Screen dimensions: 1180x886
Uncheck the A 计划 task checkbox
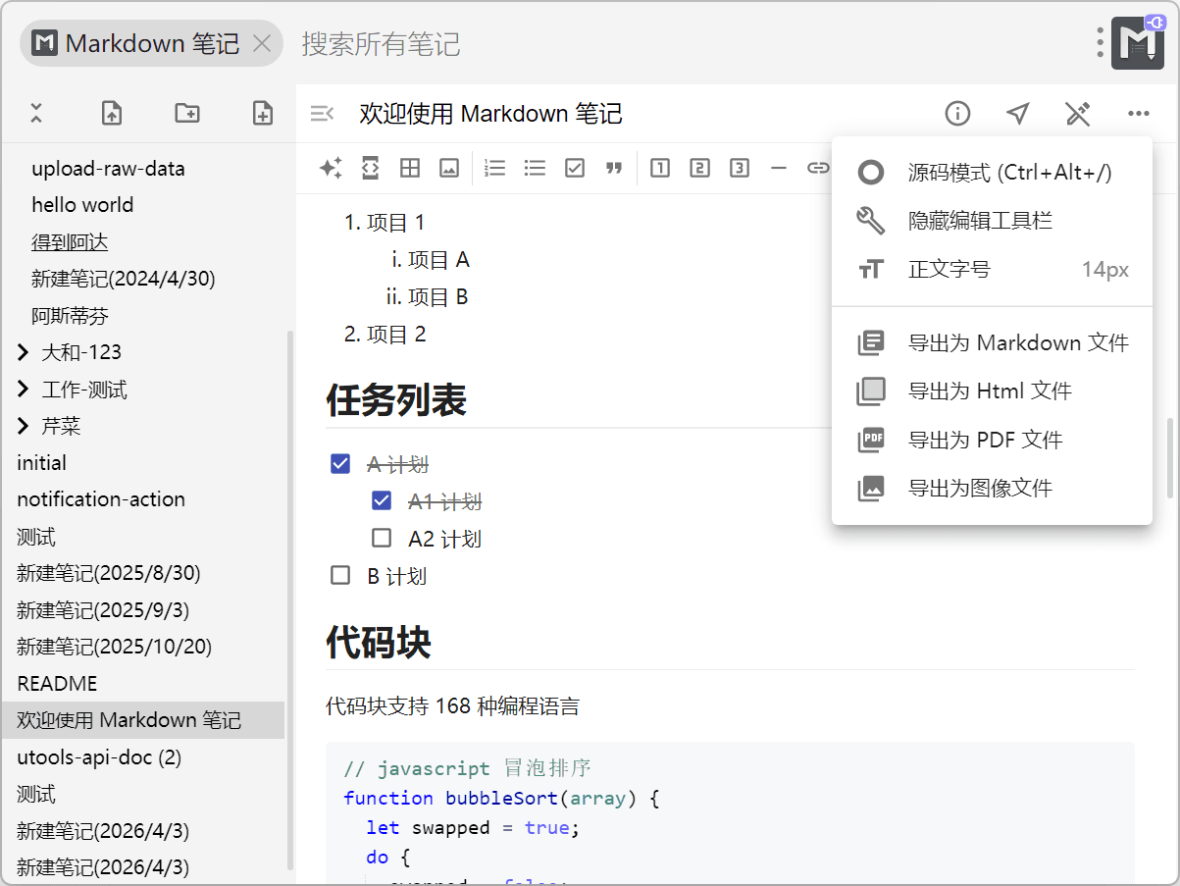tap(340, 464)
